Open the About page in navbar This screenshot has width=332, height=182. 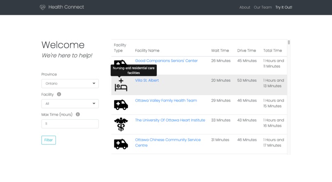pos(245,7)
